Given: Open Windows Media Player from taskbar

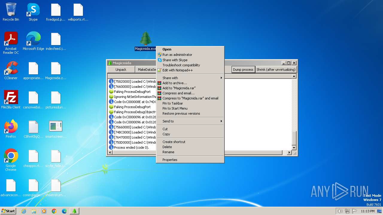Looking at the screenshot, I should (44, 211).
